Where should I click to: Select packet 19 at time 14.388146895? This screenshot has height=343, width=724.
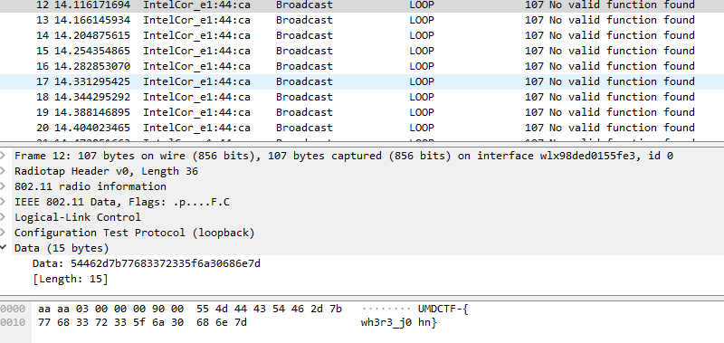362,112
